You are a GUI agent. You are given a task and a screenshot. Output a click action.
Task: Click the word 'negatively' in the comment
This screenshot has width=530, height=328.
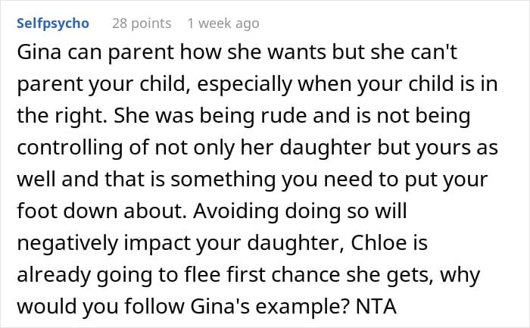(x=67, y=243)
